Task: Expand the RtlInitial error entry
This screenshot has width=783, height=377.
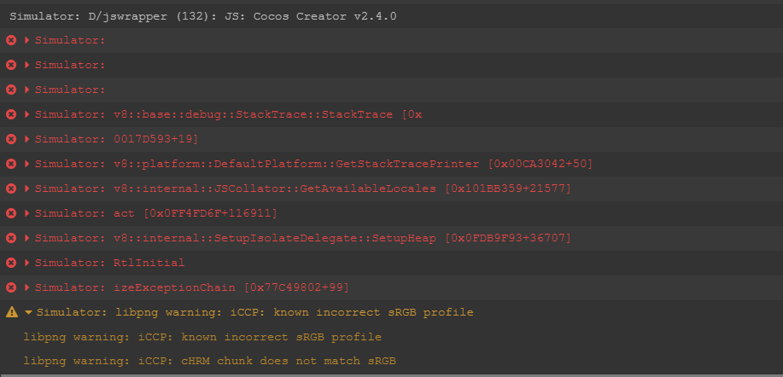Action: [27, 263]
